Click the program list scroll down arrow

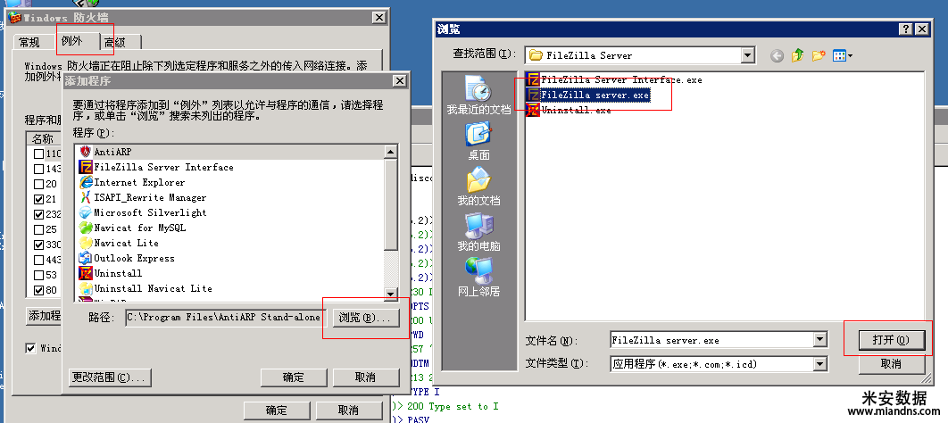[x=391, y=294]
